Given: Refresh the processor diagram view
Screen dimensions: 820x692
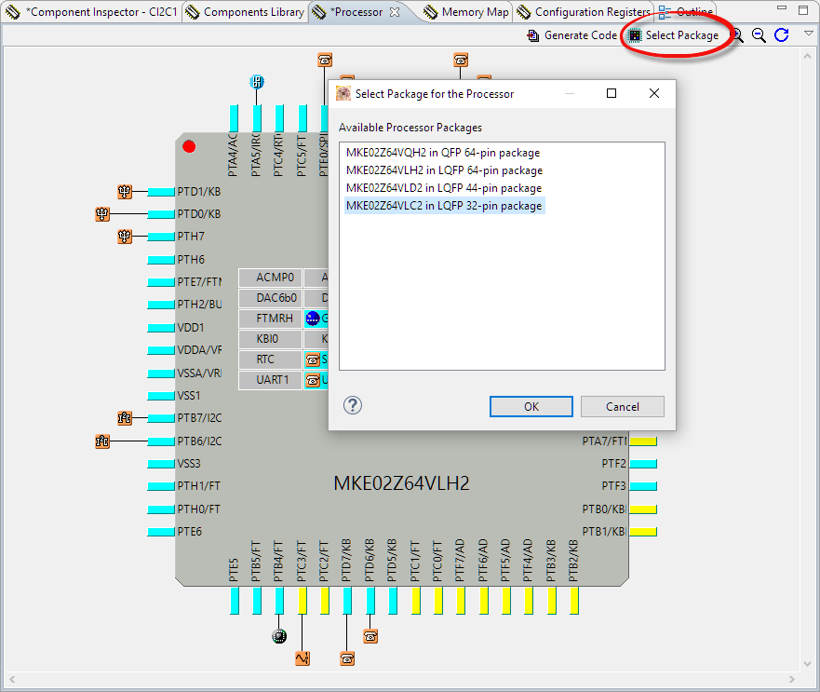Looking at the screenshot, I should tap(781, 35).
